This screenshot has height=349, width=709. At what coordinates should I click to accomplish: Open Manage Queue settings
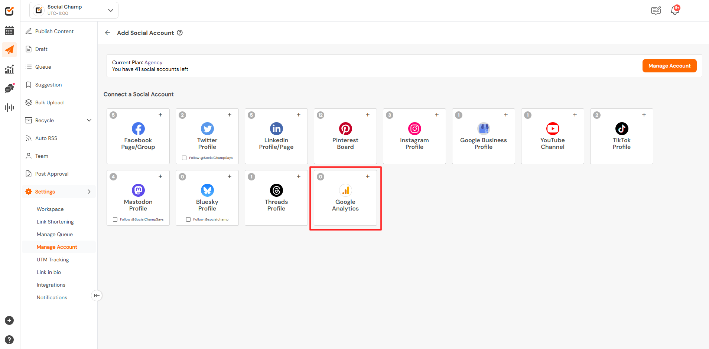[x=55, y=234]
